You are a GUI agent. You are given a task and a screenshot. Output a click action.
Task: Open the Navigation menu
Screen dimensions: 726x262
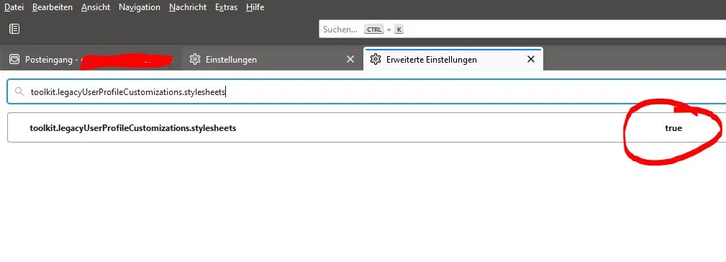(140, 7)
